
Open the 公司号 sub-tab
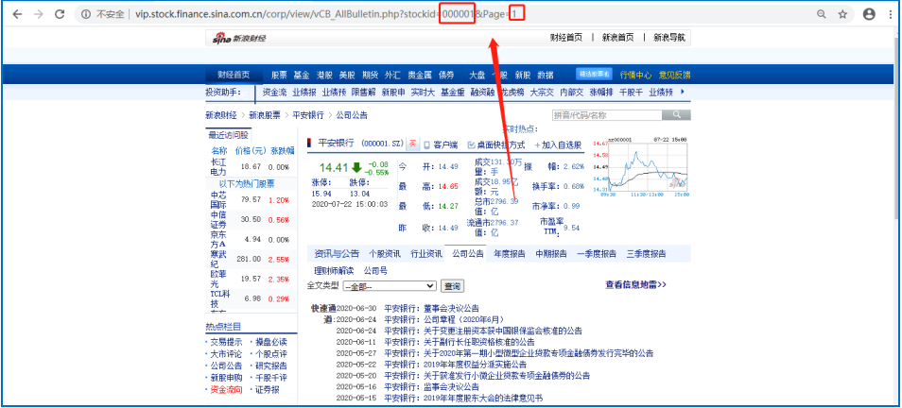pyautogui.click(x=375, y=271)
